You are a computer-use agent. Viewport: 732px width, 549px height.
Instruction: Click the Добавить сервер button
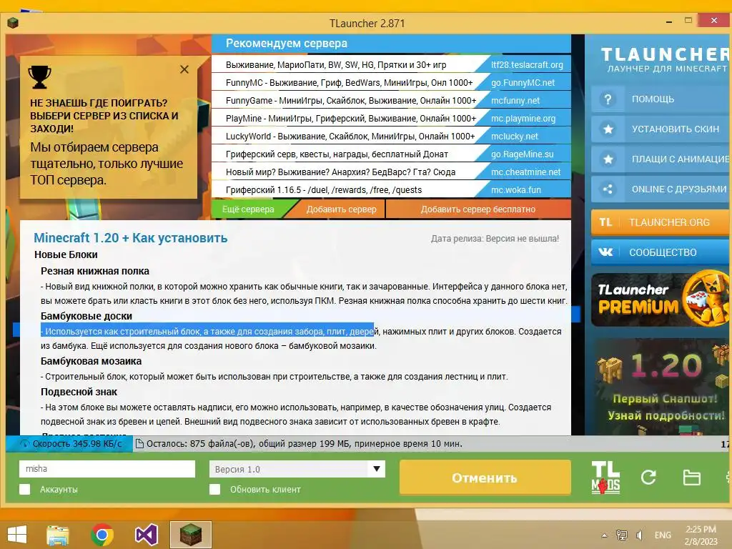click(x=341, y=209)
